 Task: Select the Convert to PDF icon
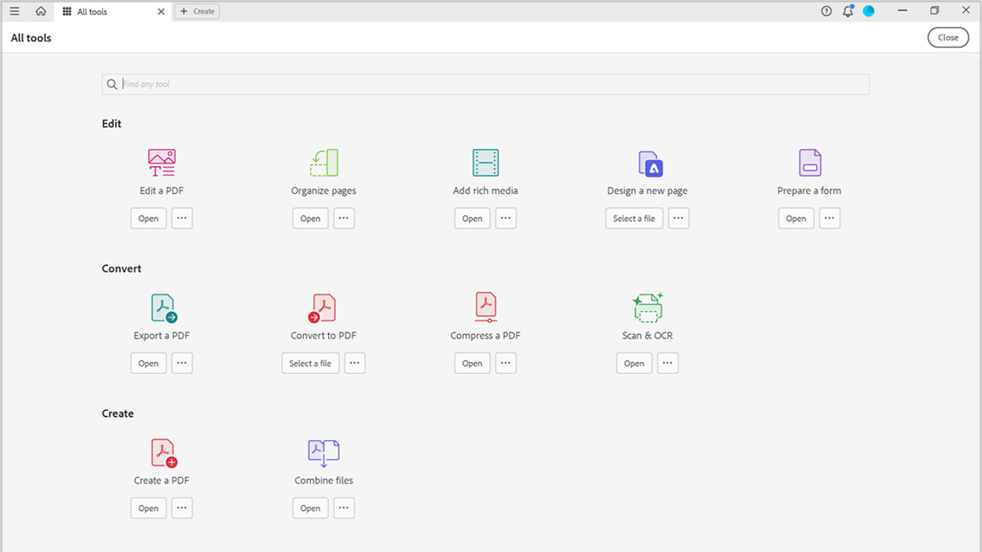pos(323,307)
